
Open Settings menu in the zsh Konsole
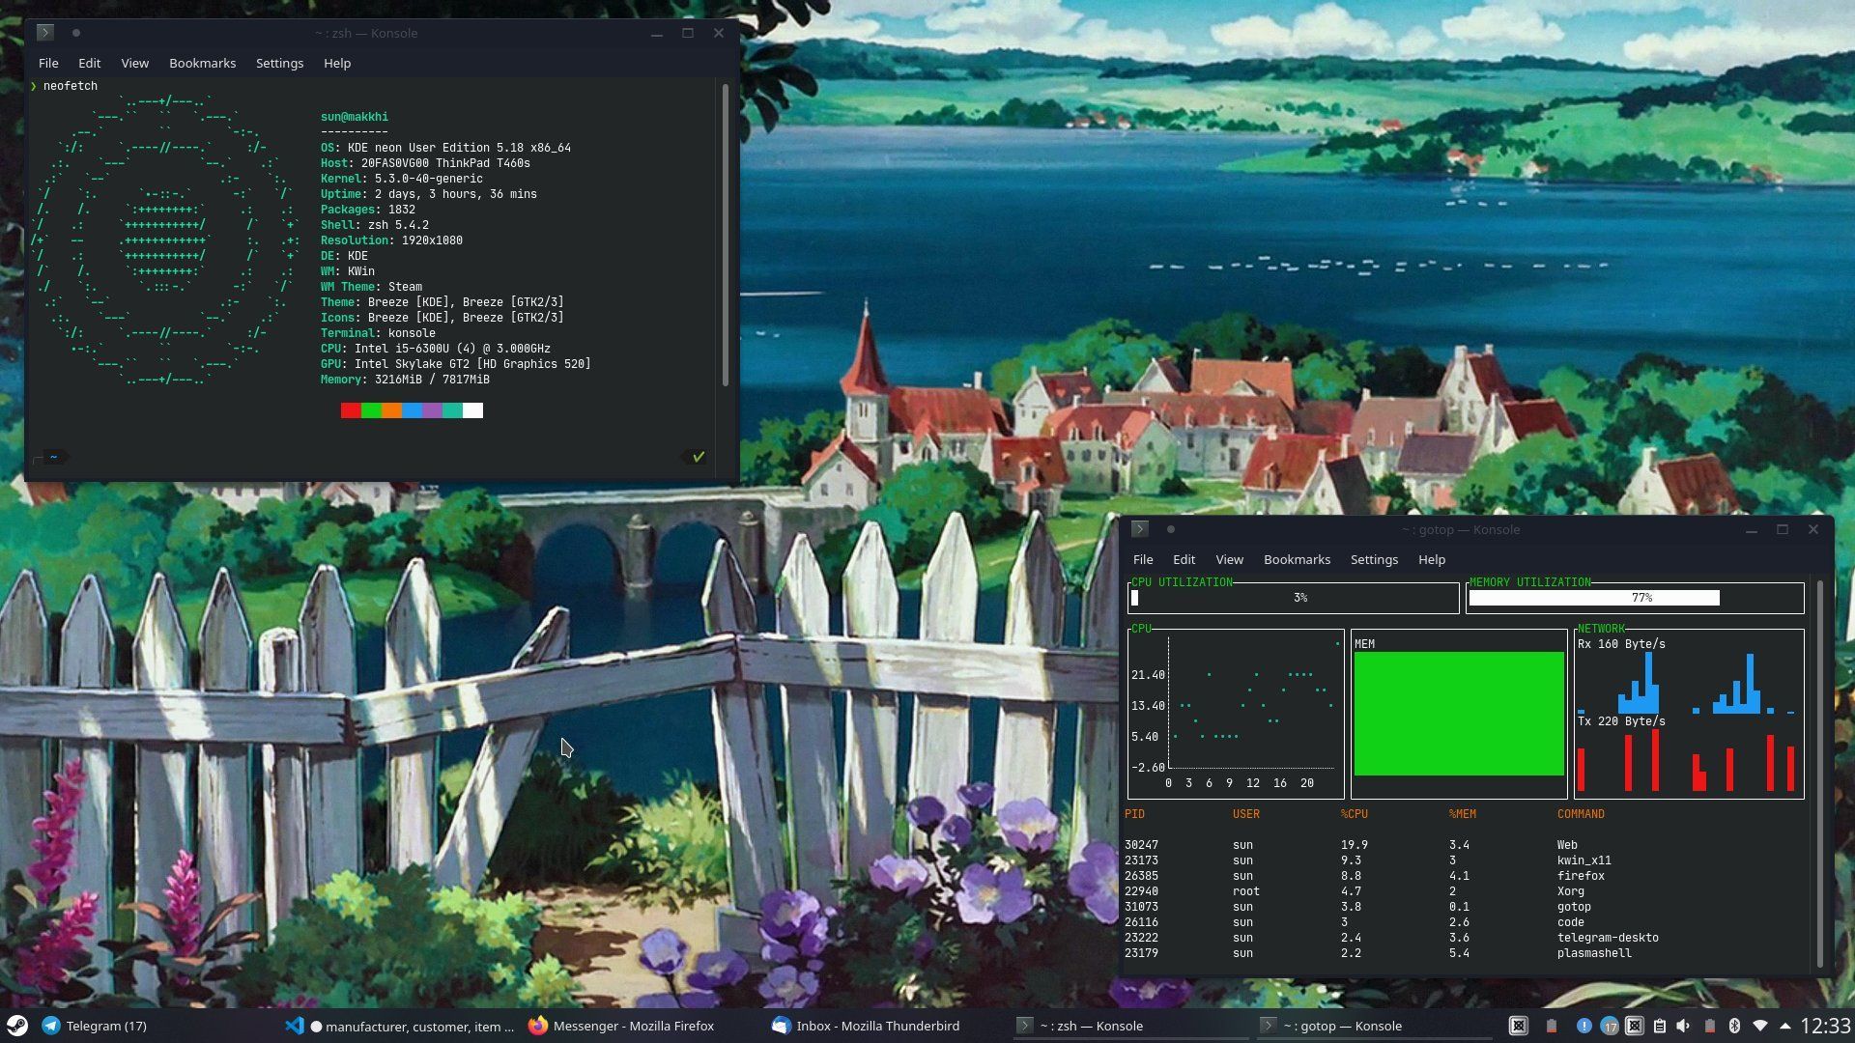(279, 63)
